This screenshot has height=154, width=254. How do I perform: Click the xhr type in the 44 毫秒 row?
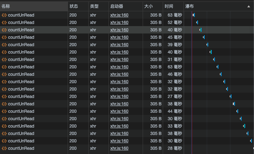pos(93,111)
